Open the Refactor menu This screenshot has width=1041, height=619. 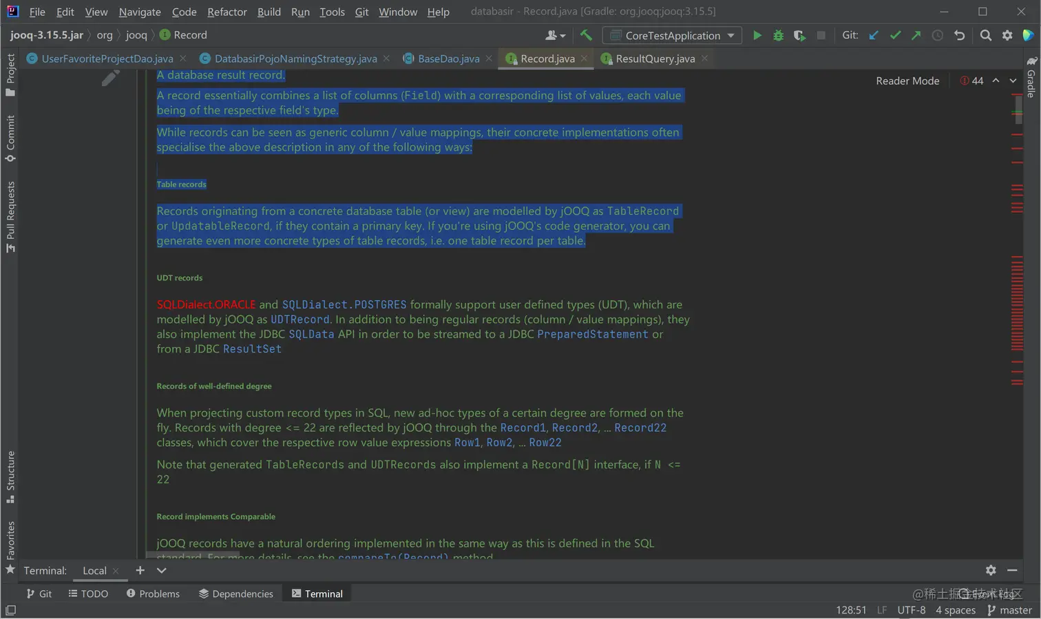coord(227,12)
